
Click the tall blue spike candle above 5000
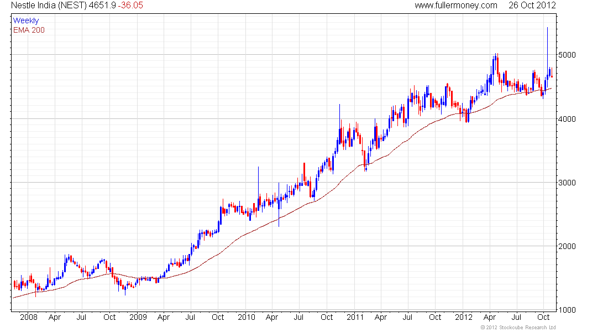(x=547, y=58)
